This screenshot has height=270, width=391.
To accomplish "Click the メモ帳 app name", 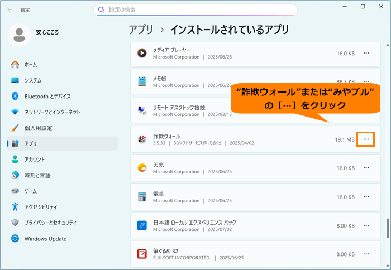I will (160, 79).
